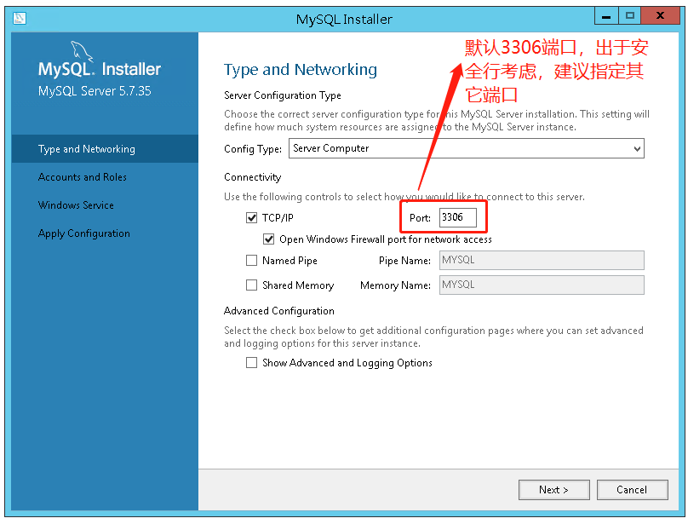The width and height of the screenshot is (688, 524).
Task: Click MySQL Server 5.7.35 text
Action: point(95,91)
